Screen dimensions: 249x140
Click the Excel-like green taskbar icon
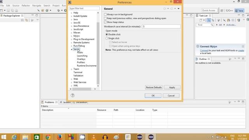click(x=37, y=137)
